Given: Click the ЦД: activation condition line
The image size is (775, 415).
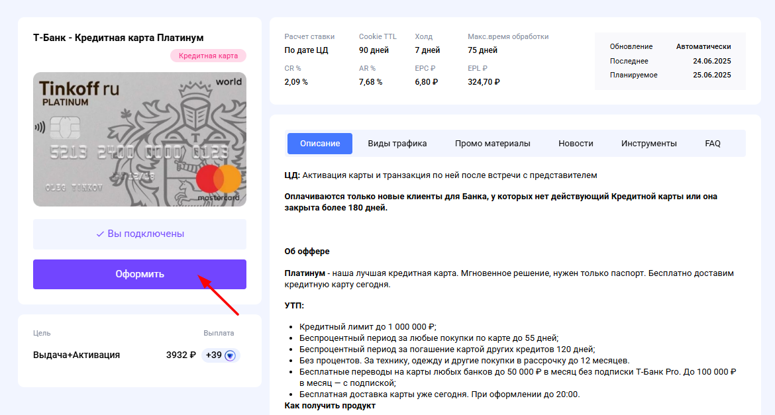Looking at the screenshot, I should point(441,175).
